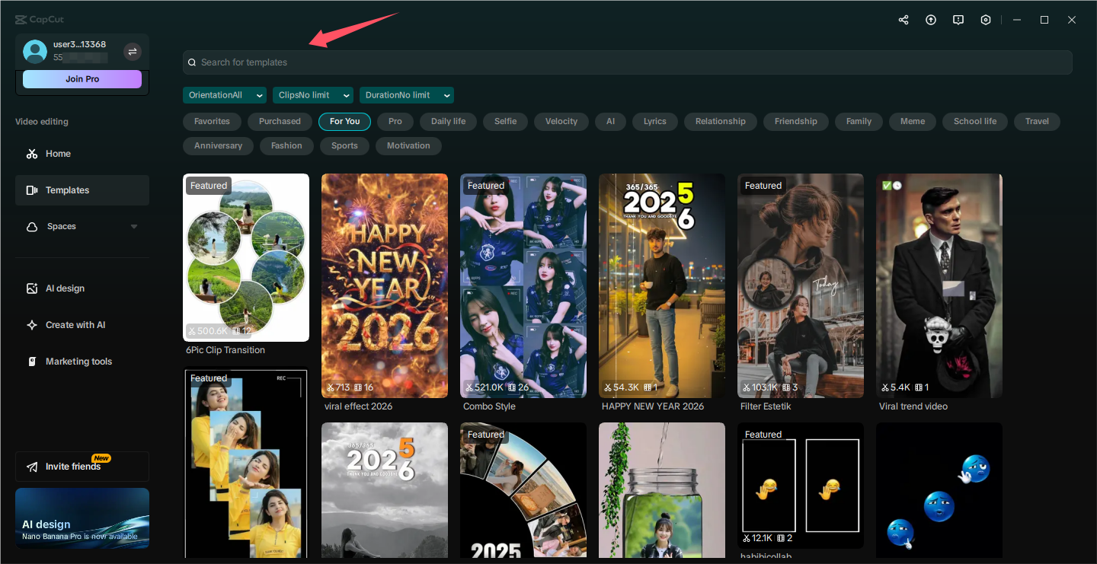
Task: Select the Home editing icon in sidebar
Action: point(31,154)
